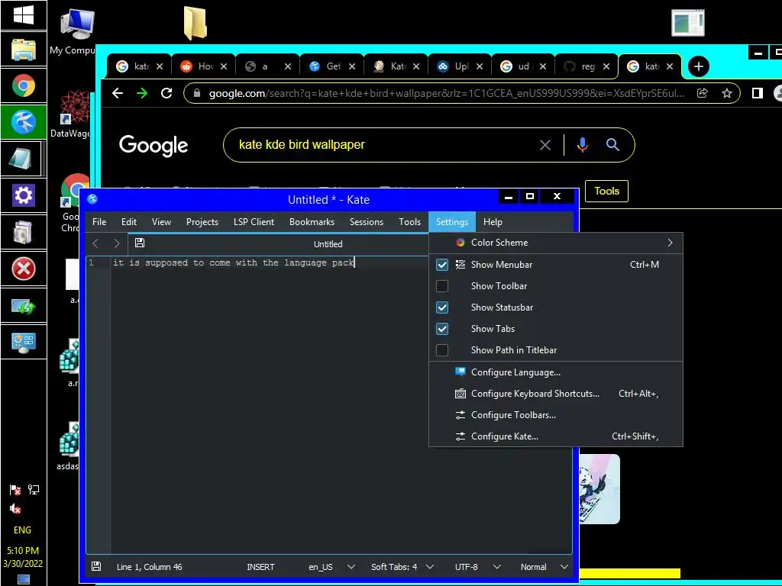This screenshot has height=586, width=782.
Task: Click Line 1, Column 46 in status bar
Action: (x=149, y=567)
